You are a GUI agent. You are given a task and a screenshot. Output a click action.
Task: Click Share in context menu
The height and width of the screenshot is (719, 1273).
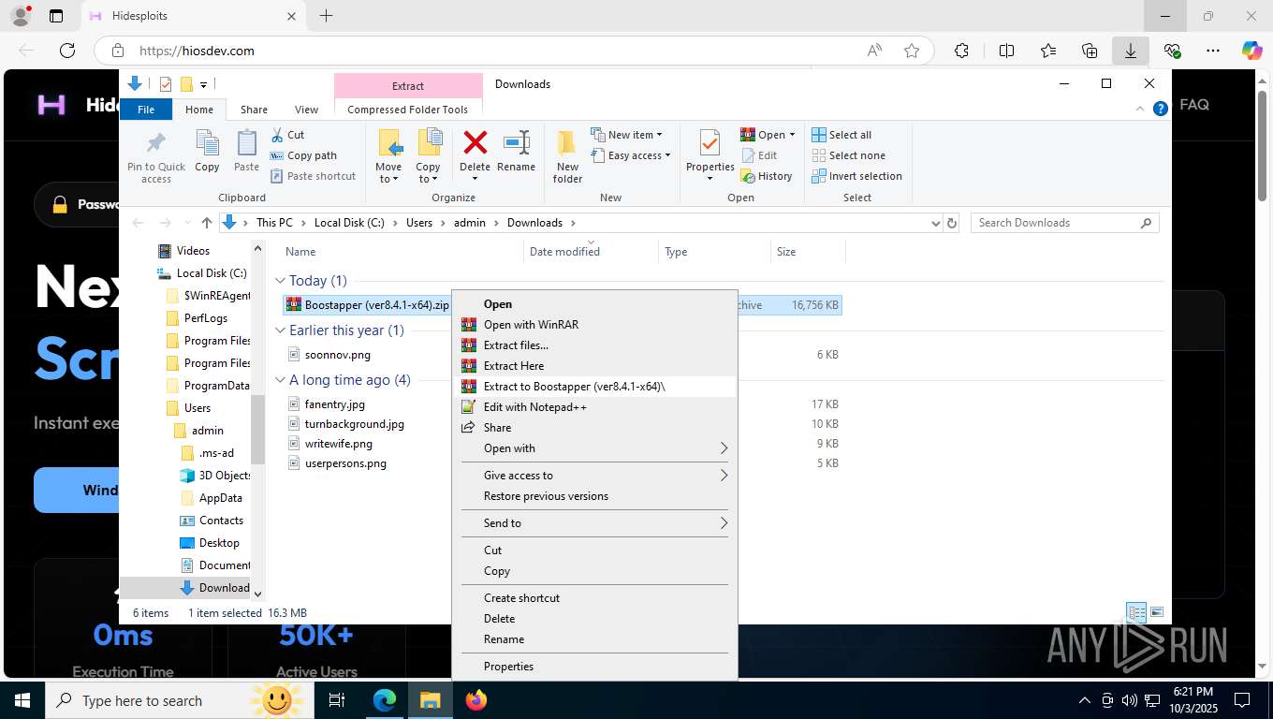click(594, 428)
